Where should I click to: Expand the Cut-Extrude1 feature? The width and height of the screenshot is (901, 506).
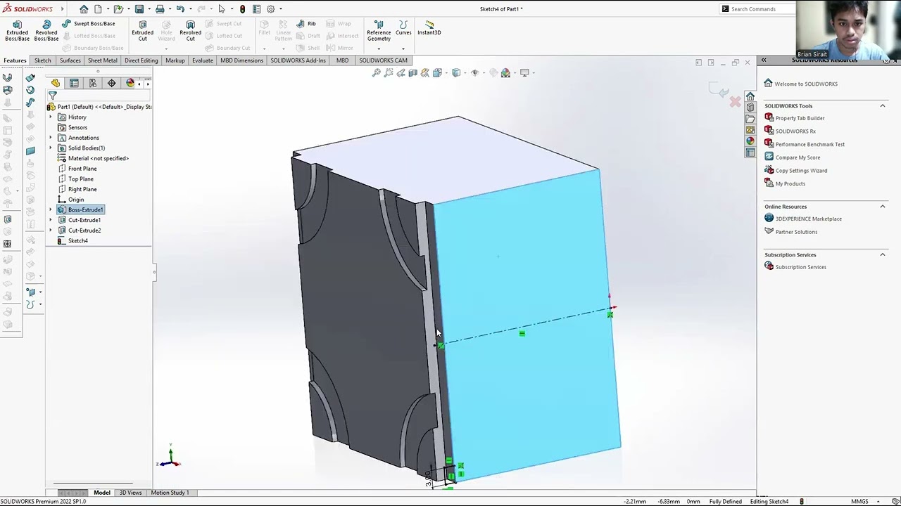point(51,220)
